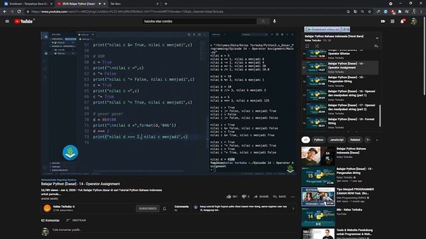
Task: Open recommended Tips Menjadi PROGRAMMER ZAMAN NOW video
Action: click(339, 197)
